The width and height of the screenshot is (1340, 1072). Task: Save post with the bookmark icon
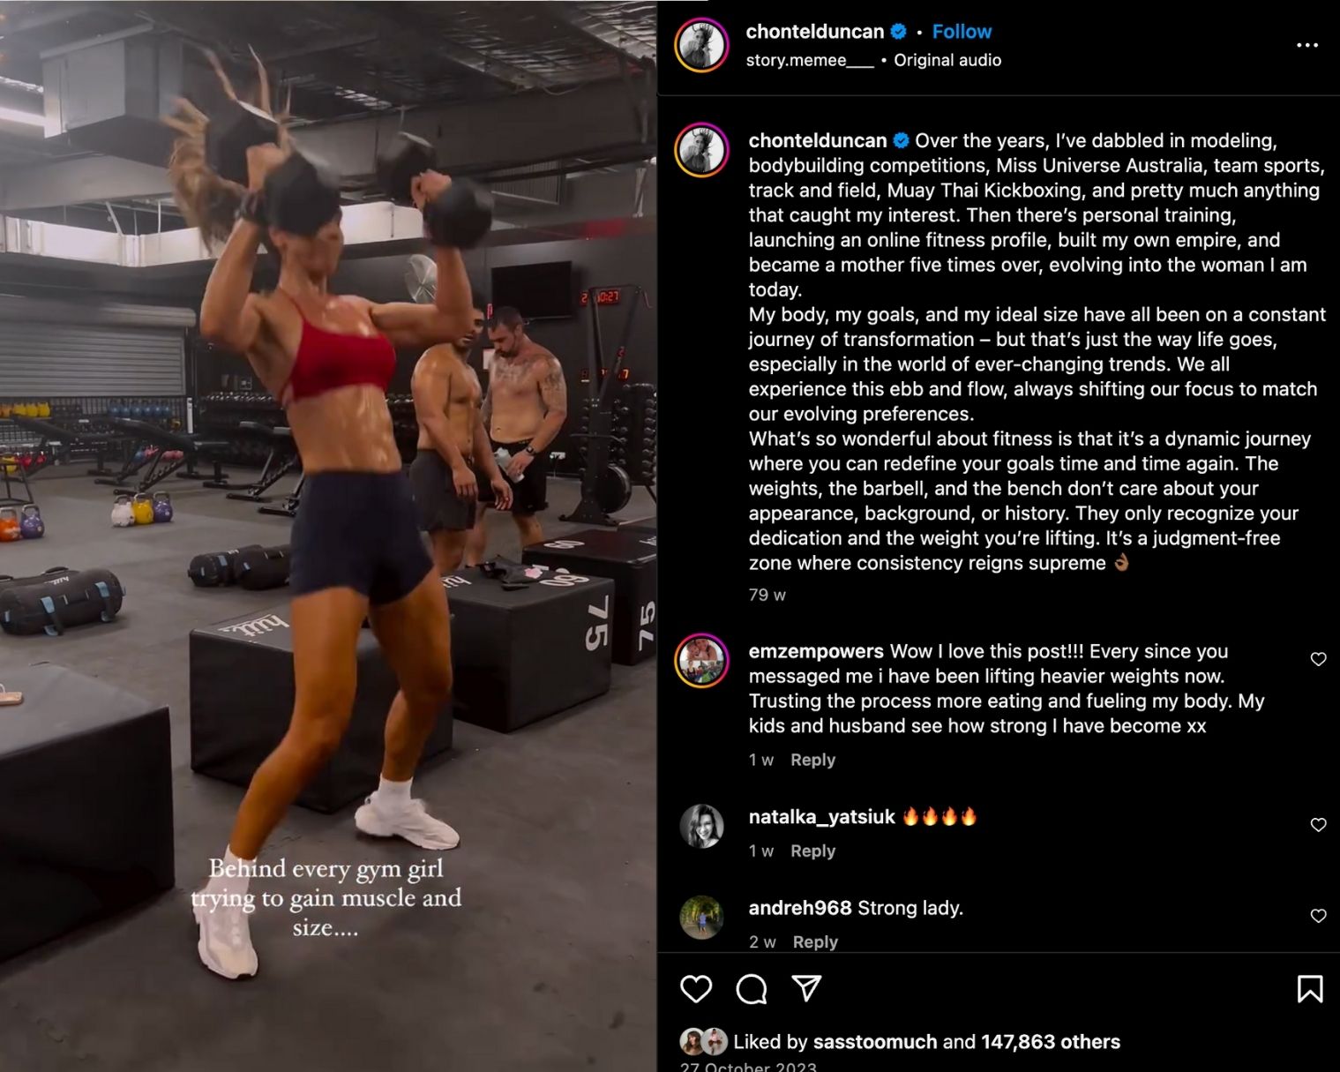1310,989
